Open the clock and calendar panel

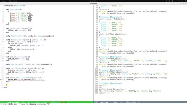click(x=93, y=1)
